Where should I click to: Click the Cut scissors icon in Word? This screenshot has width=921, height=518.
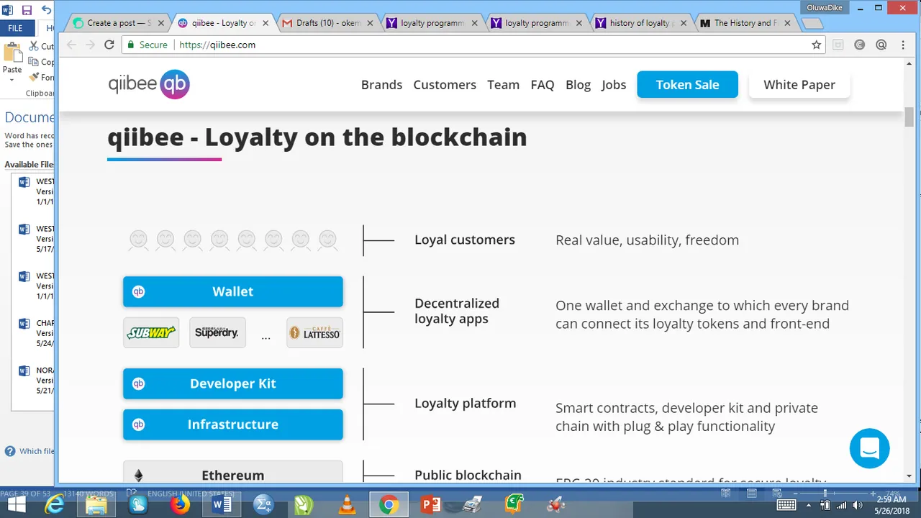tap(34, 46)
